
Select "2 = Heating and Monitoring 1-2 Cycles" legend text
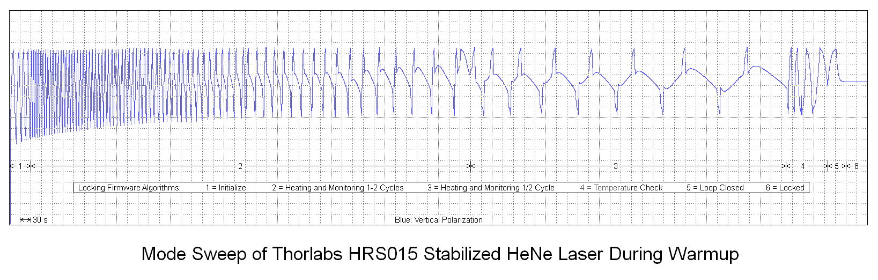pos(337,188)
